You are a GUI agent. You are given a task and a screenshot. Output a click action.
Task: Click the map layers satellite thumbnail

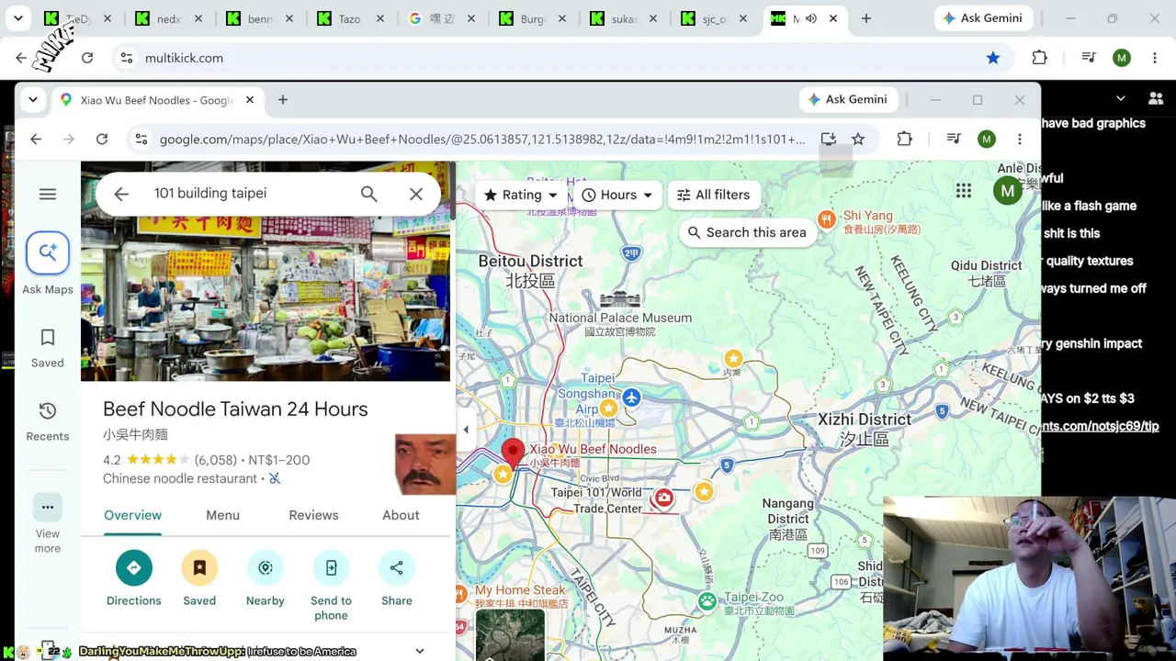tap(510, 635)
